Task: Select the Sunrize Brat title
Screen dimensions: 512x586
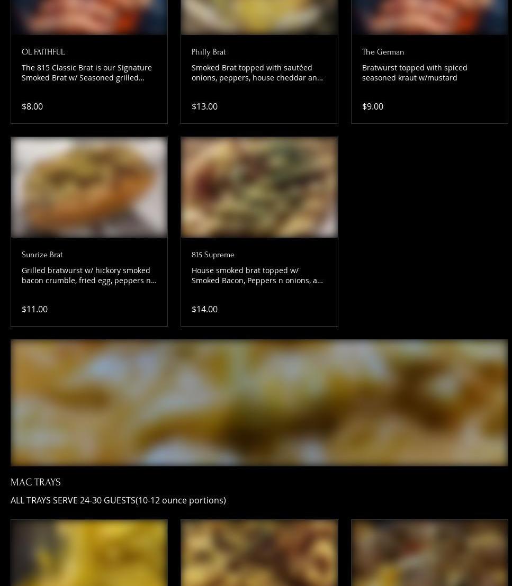Action: (x=42, y=255)
